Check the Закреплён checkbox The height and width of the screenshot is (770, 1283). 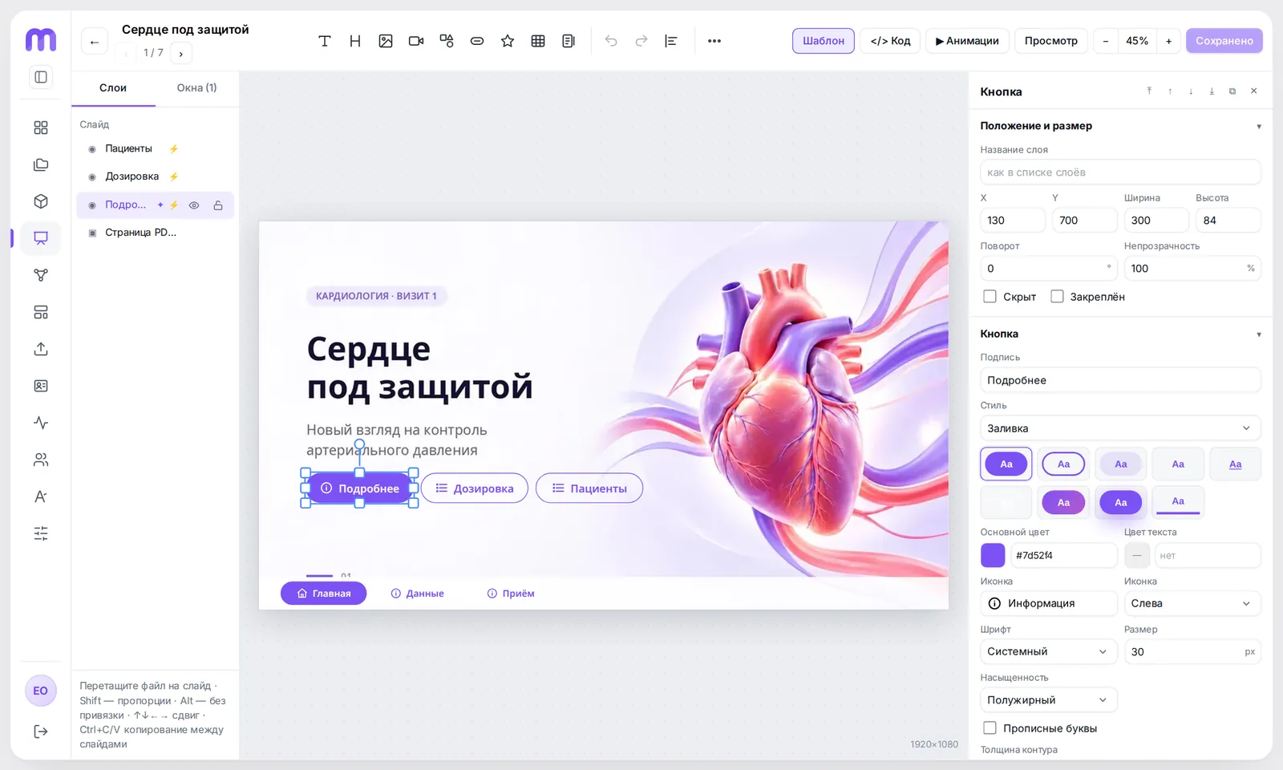coord(1057,297)
